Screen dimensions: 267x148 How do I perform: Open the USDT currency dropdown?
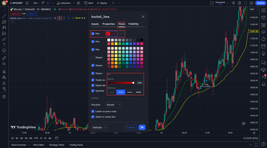[254, 9]
